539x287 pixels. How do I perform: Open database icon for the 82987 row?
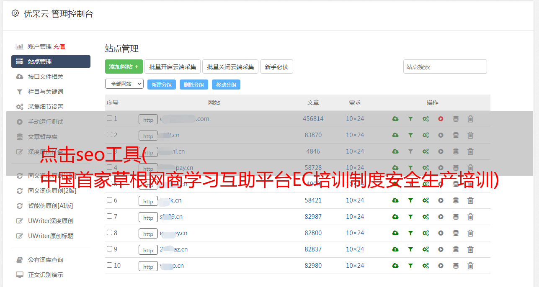point(456,217)
